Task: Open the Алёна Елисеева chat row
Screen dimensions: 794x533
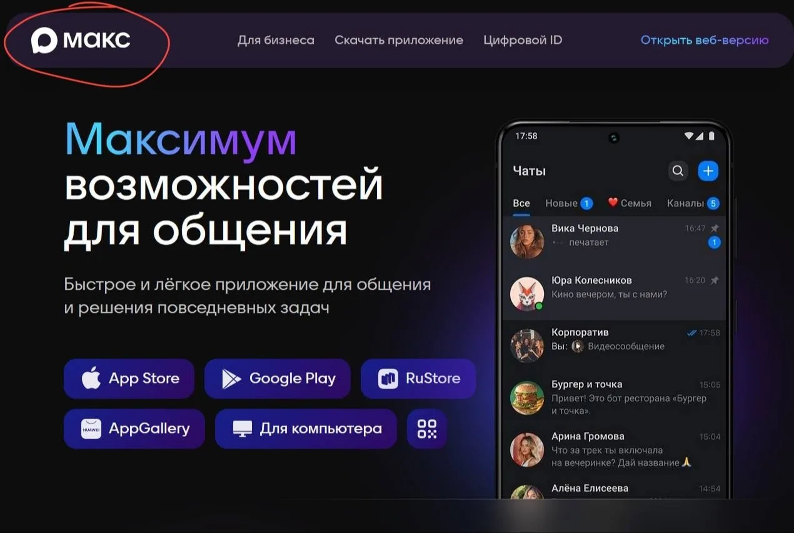Action: pyautogui.click(x=615, y=489)
